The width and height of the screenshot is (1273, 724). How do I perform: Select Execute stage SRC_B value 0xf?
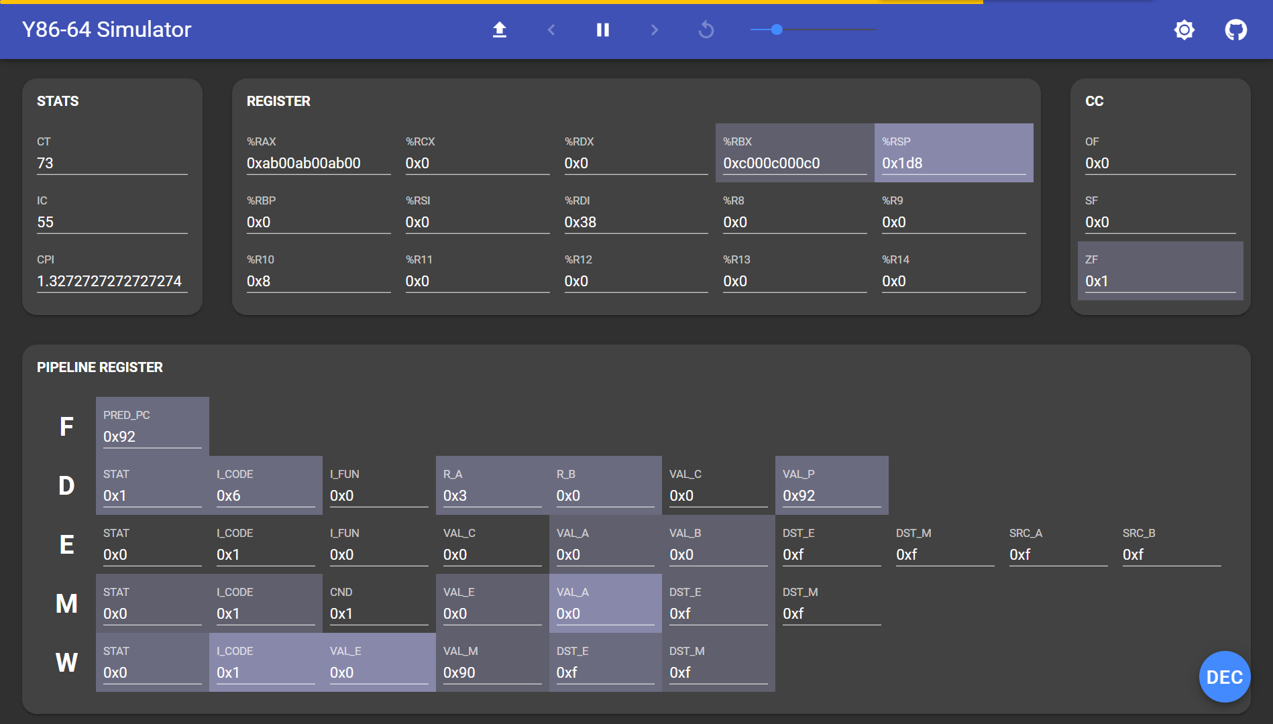[1172, 555]
